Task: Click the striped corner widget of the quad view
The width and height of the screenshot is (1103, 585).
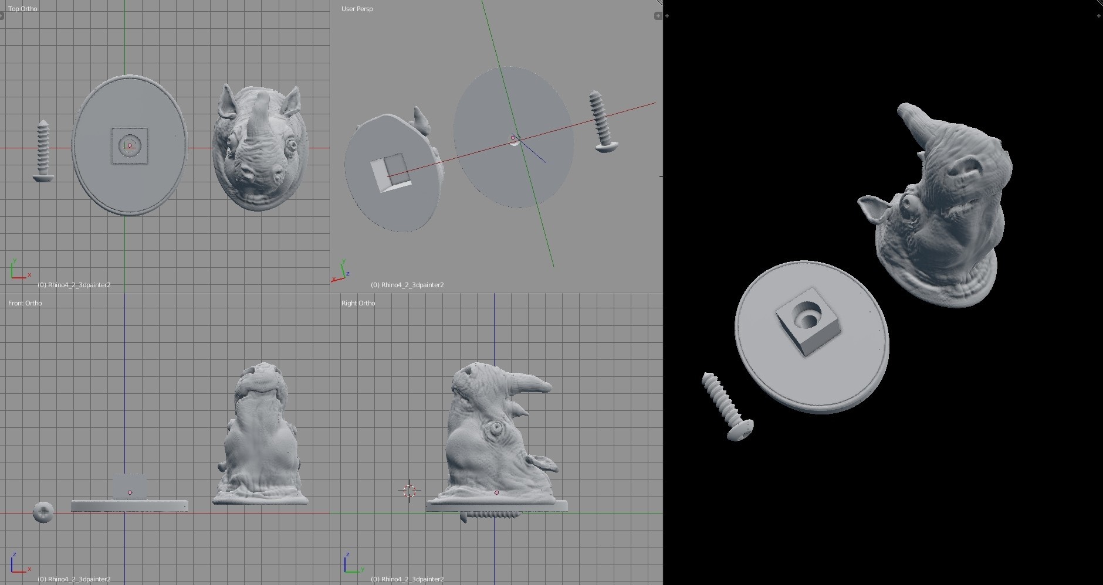Action: 659,3
